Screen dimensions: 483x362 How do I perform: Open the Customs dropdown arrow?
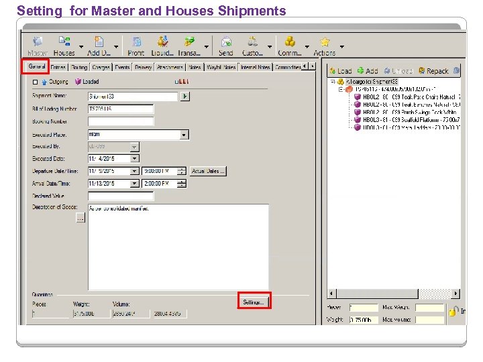[270, 46]
